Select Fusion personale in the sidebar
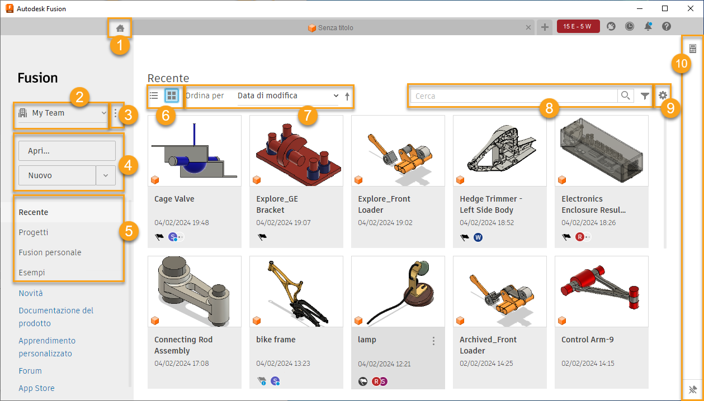 pyautogui.click(x=50, y=252)
